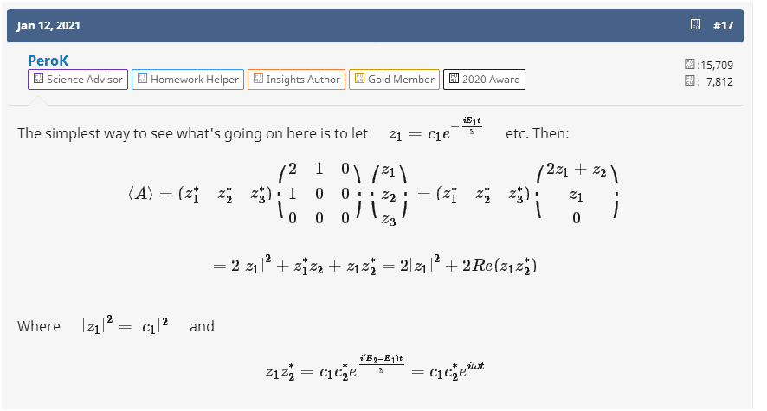Select the Gold Member badge label
The width and height of the screenshot is (767, 411).
[x=401, y=80]
